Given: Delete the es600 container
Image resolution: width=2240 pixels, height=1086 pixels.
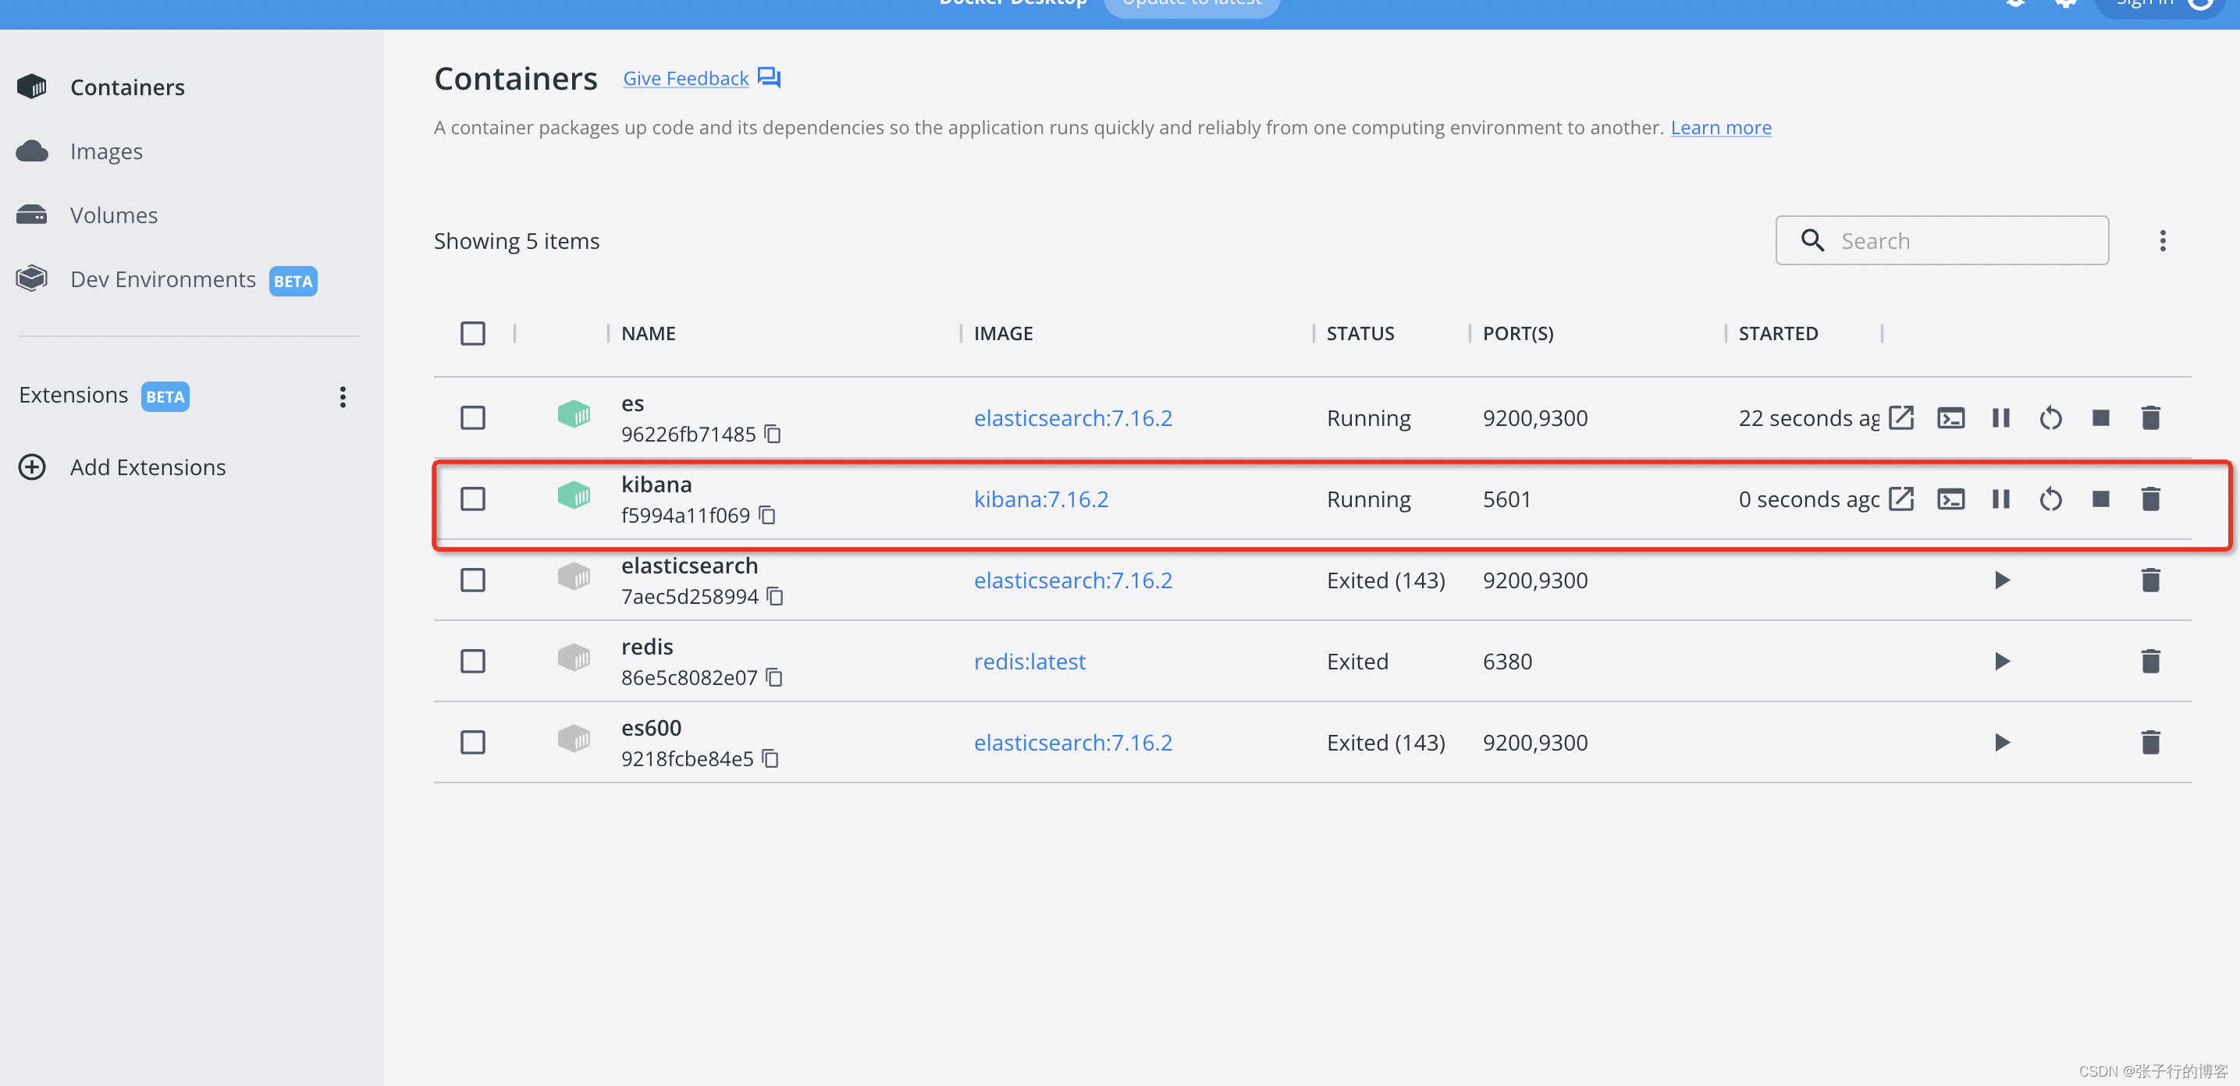Looking at the screenshot, I should tap(2150, 742).
